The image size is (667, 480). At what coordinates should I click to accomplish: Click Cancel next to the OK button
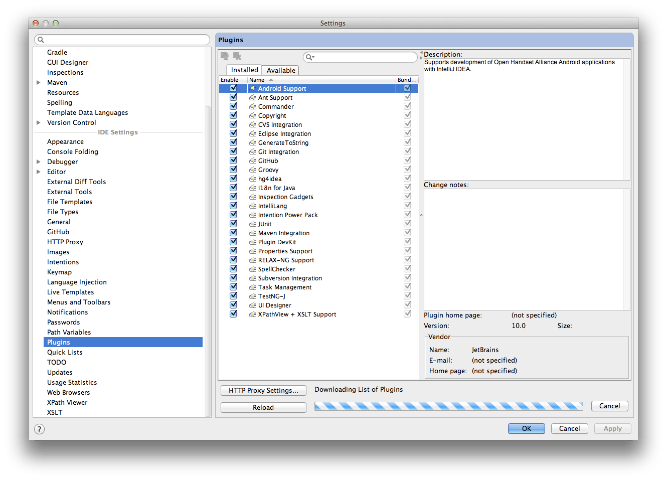pyautogui.click(x=569, y=429)
